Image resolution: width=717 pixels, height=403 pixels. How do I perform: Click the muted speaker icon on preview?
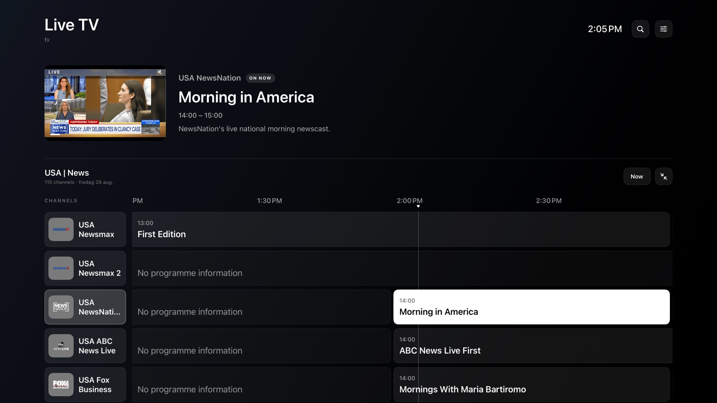point(159,72)
